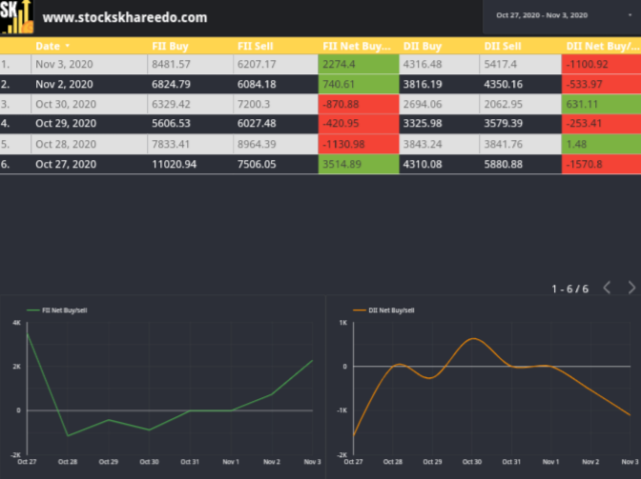Sort by the Date column header

pyautogui.click(x=52, y=46)
